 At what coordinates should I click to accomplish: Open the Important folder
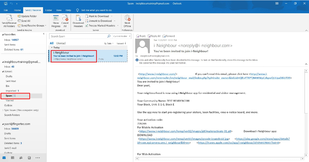coord(12,91)
